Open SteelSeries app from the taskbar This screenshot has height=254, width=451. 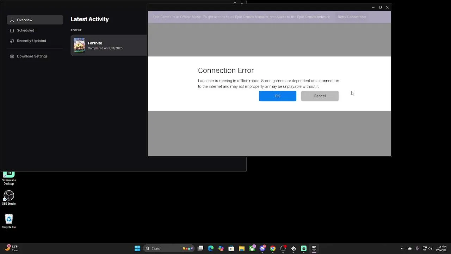pyautogui.click(x=294, y=248)
